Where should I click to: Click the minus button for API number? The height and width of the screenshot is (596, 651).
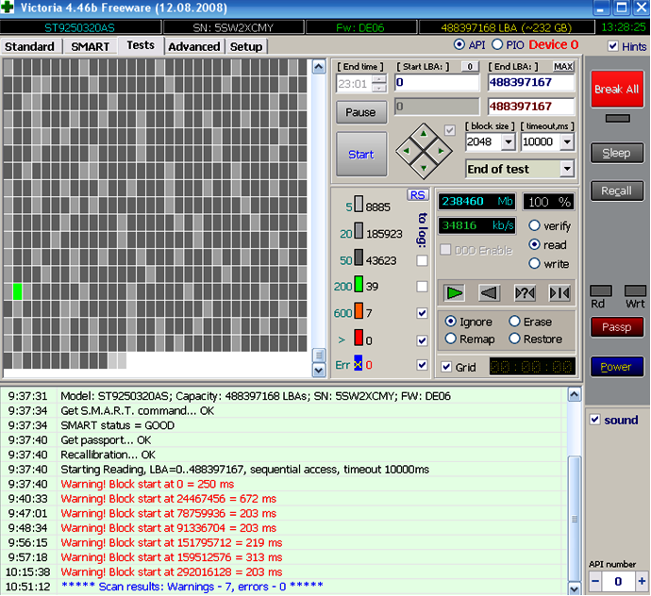click(595, 582)
